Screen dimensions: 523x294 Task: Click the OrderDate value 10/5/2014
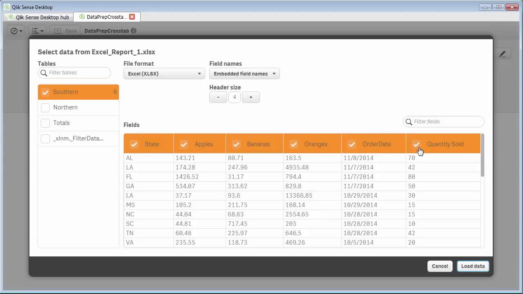tap(358, 243)
